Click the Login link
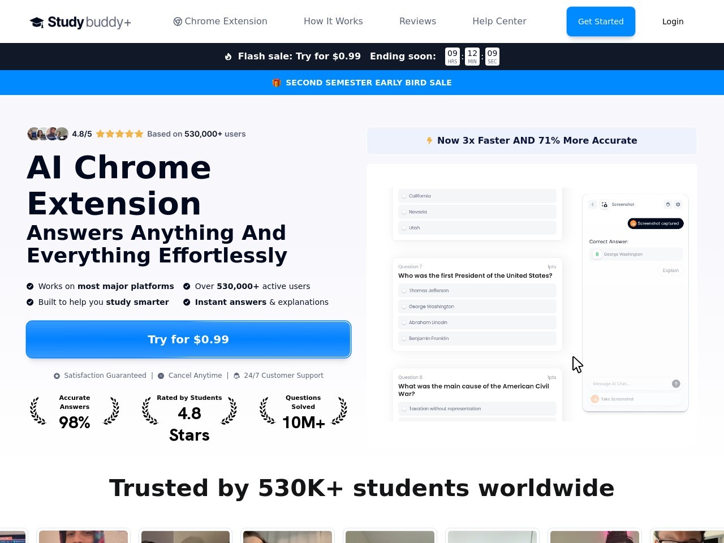 [673, 21]
